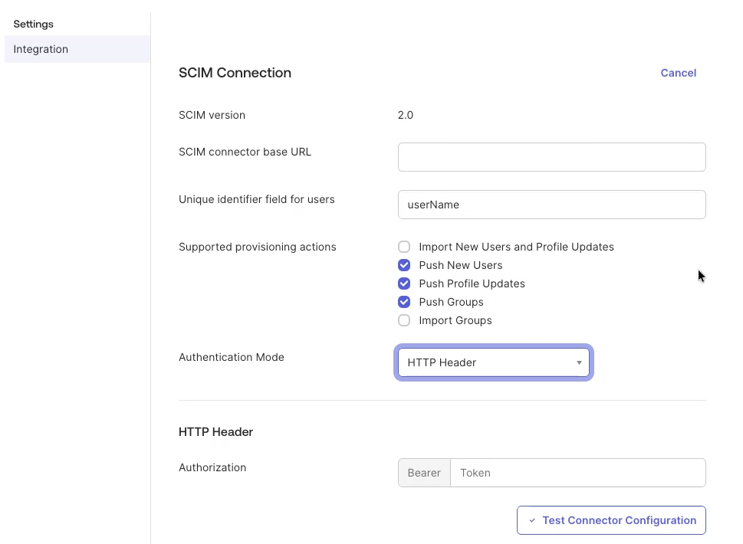The height and width of the screenshot is (544, 743).
Task: Enable Import New Users and Profile Updates
Action: (404, 247)
